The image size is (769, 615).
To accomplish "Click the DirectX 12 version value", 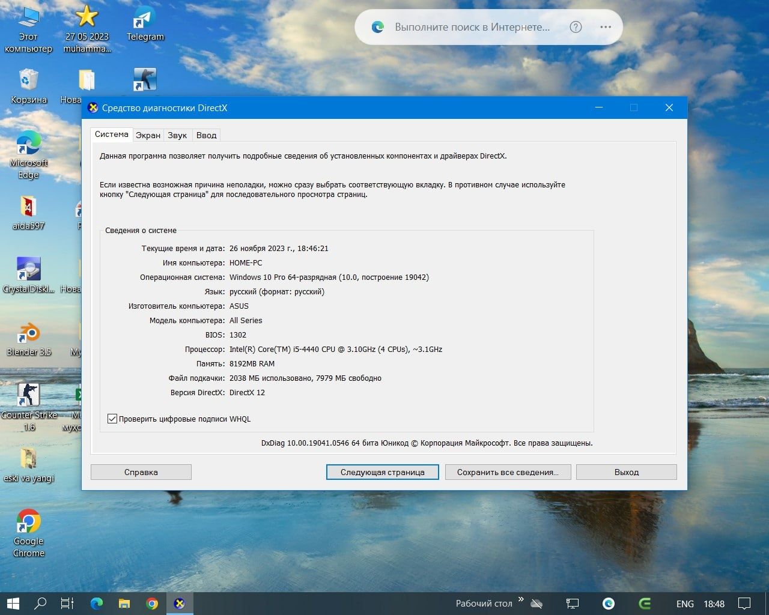I will [247, 392].
